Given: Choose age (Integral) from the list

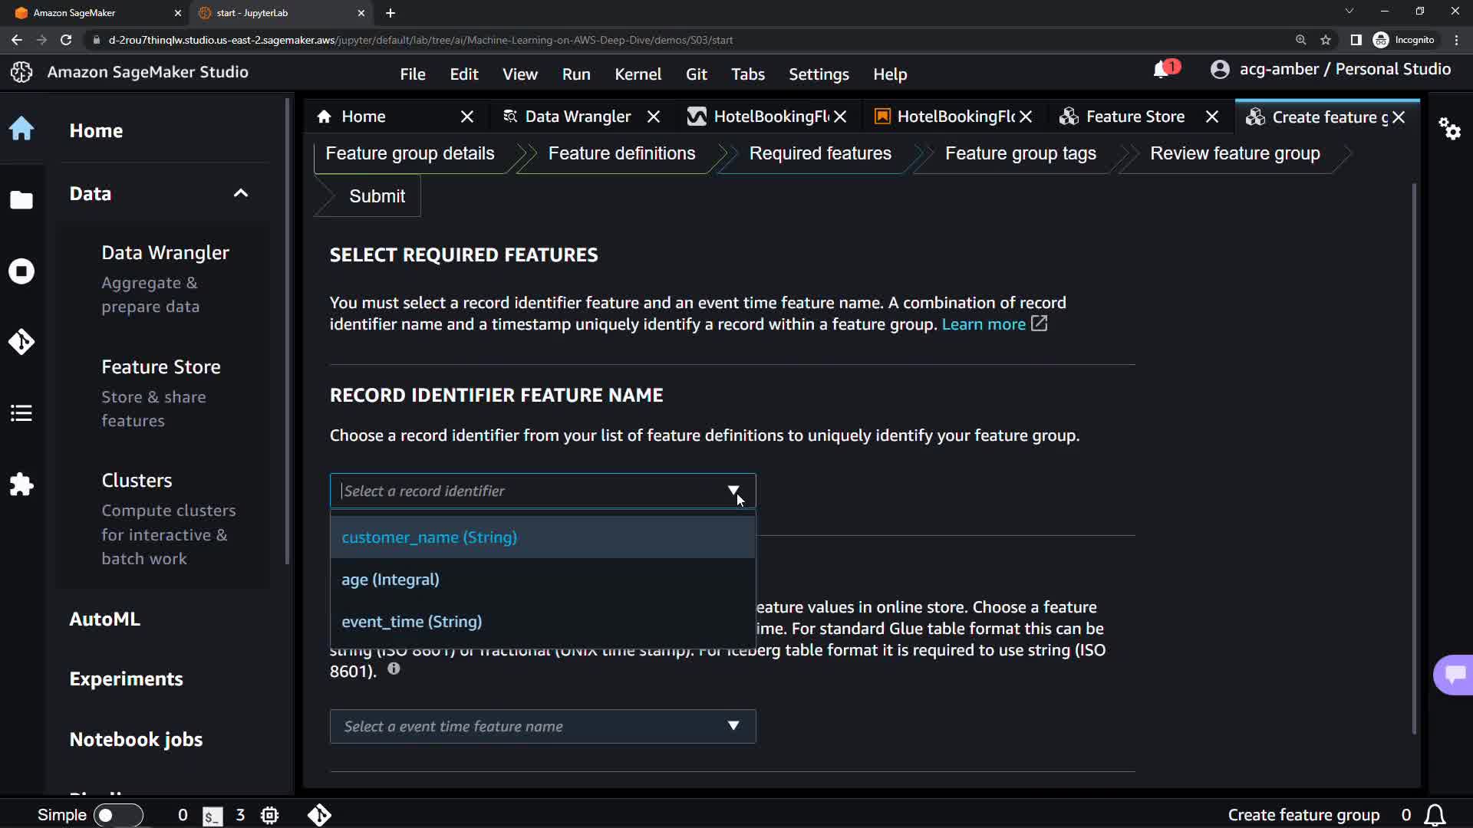Looking at the screenshot, I should [390, 580].
